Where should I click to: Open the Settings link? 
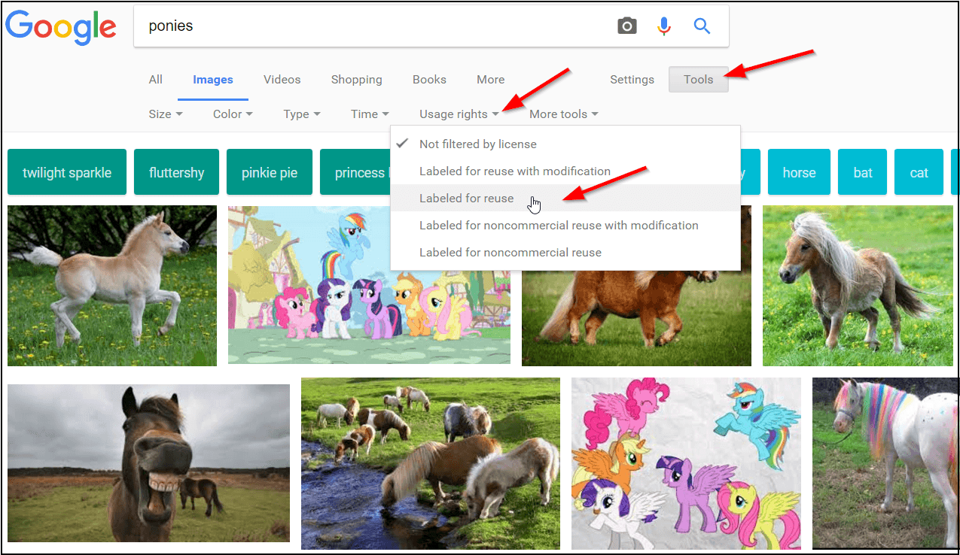(x=632, y=79)
